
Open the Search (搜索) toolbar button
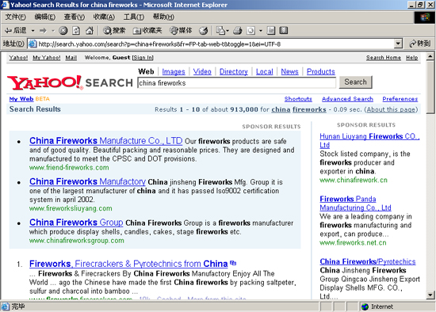pyautogui.click(x=114, y=31)
